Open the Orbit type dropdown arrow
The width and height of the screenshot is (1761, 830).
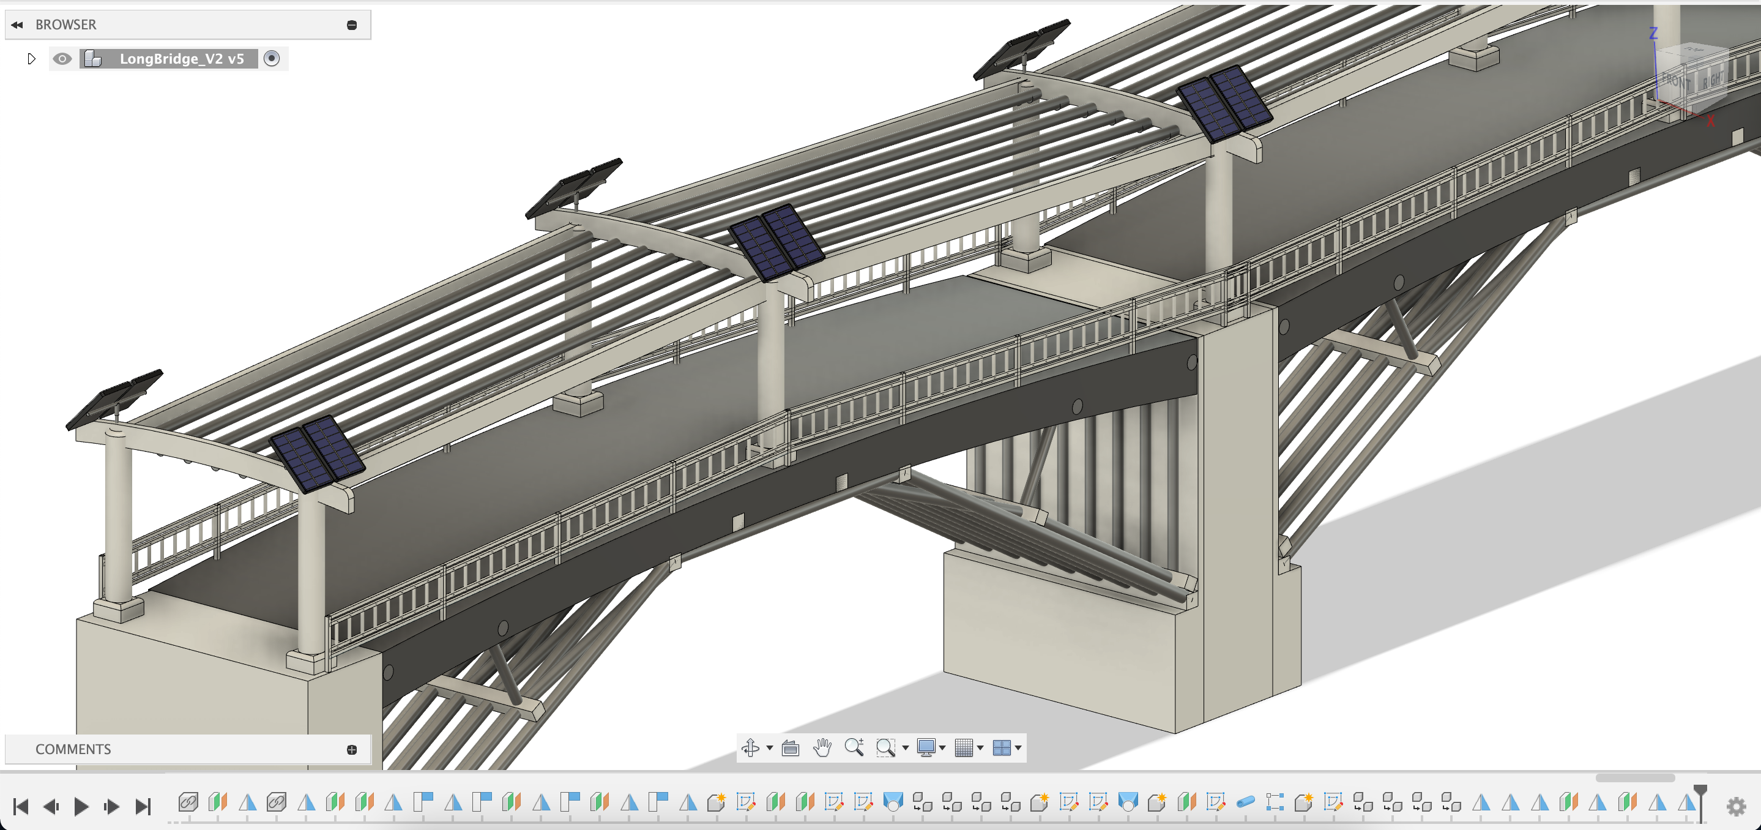click(x=770, y=747)
